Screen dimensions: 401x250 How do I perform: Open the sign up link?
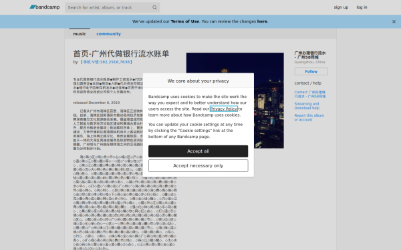pyautogui.click(x=341, y=7)
